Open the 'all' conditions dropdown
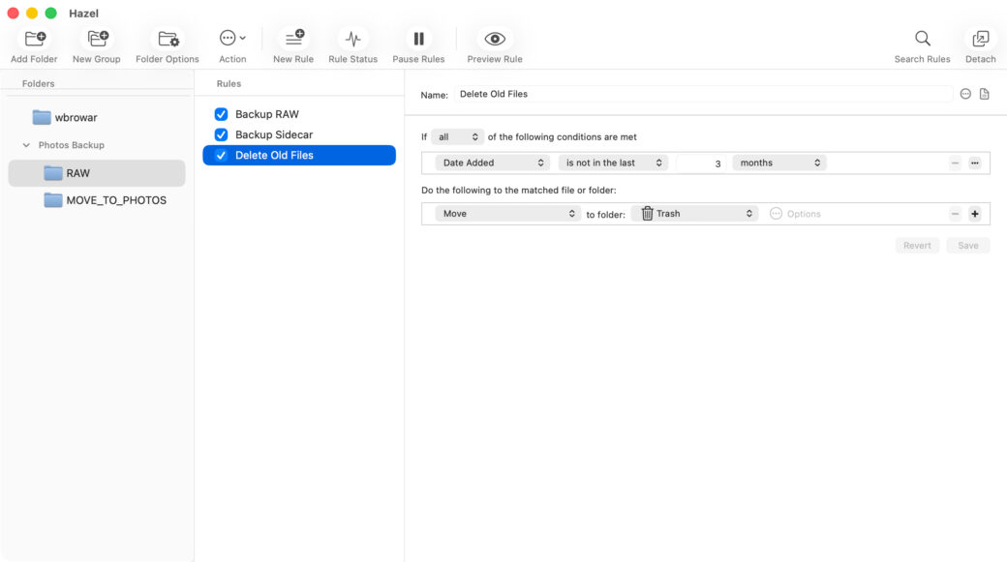The height and width of the screenshot is (562, 1007). click(457, 137)
